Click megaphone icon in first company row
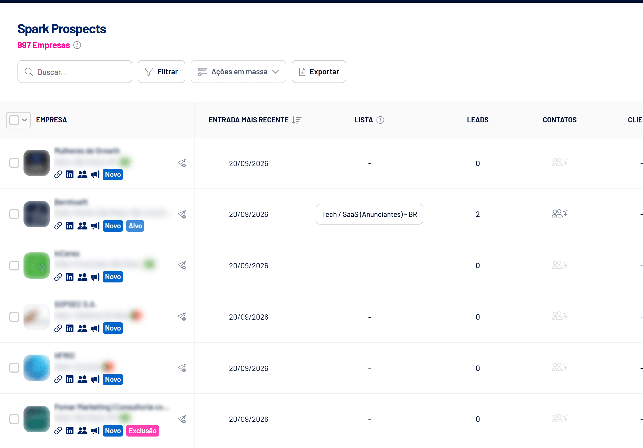Screen dimensions: 643x448 click(95, 175)
